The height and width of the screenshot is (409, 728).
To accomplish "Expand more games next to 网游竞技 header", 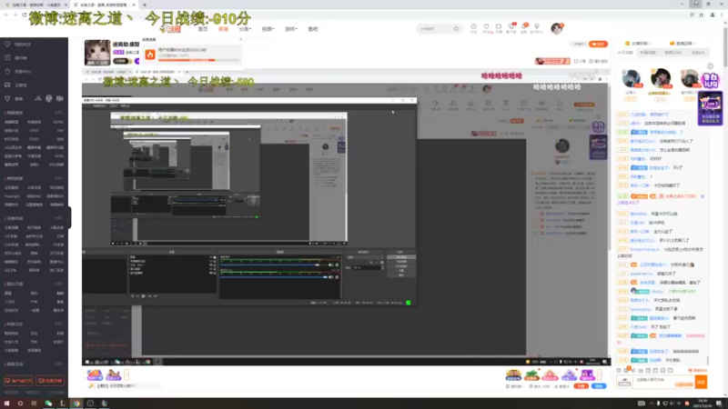I will (59, 113).
